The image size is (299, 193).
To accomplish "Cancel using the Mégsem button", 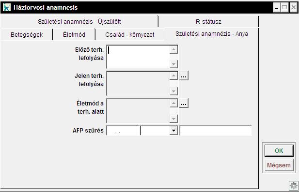I will 279,165.
